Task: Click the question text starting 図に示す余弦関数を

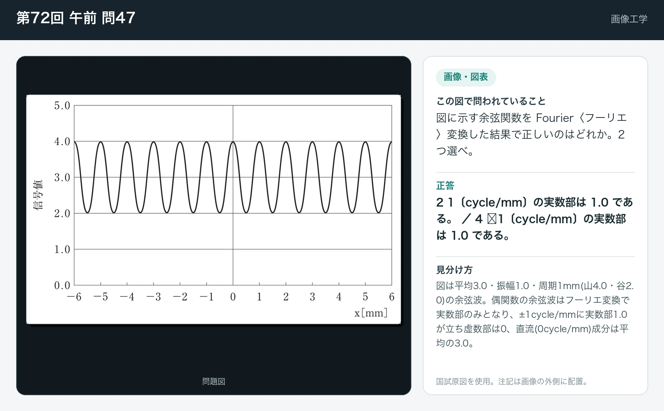Action: point(531,134)
